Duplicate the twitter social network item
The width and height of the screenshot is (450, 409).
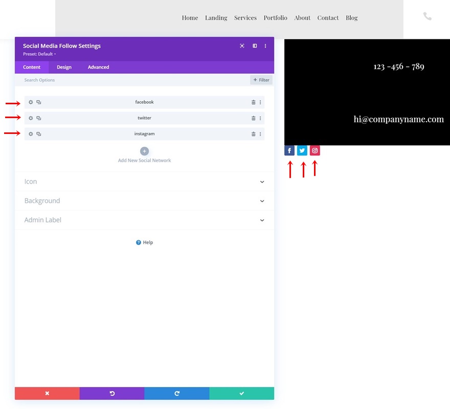pos(39,118)
